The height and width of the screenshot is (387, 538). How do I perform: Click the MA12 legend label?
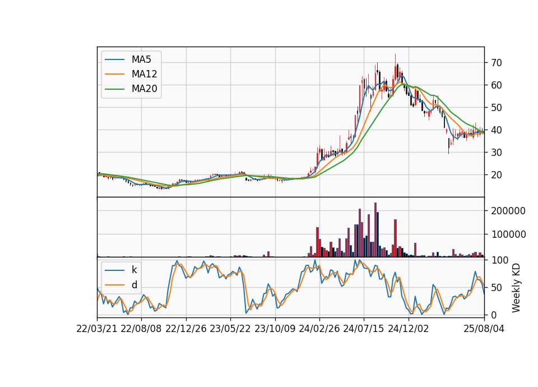point(144,74)
